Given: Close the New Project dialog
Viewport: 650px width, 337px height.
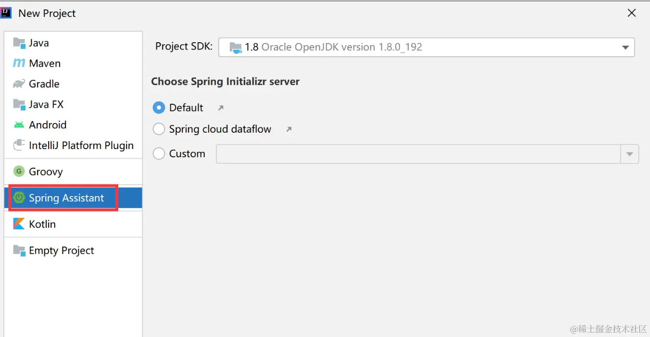Looking at the screenshot, I should pyautogui.click(x=632, y=13).
